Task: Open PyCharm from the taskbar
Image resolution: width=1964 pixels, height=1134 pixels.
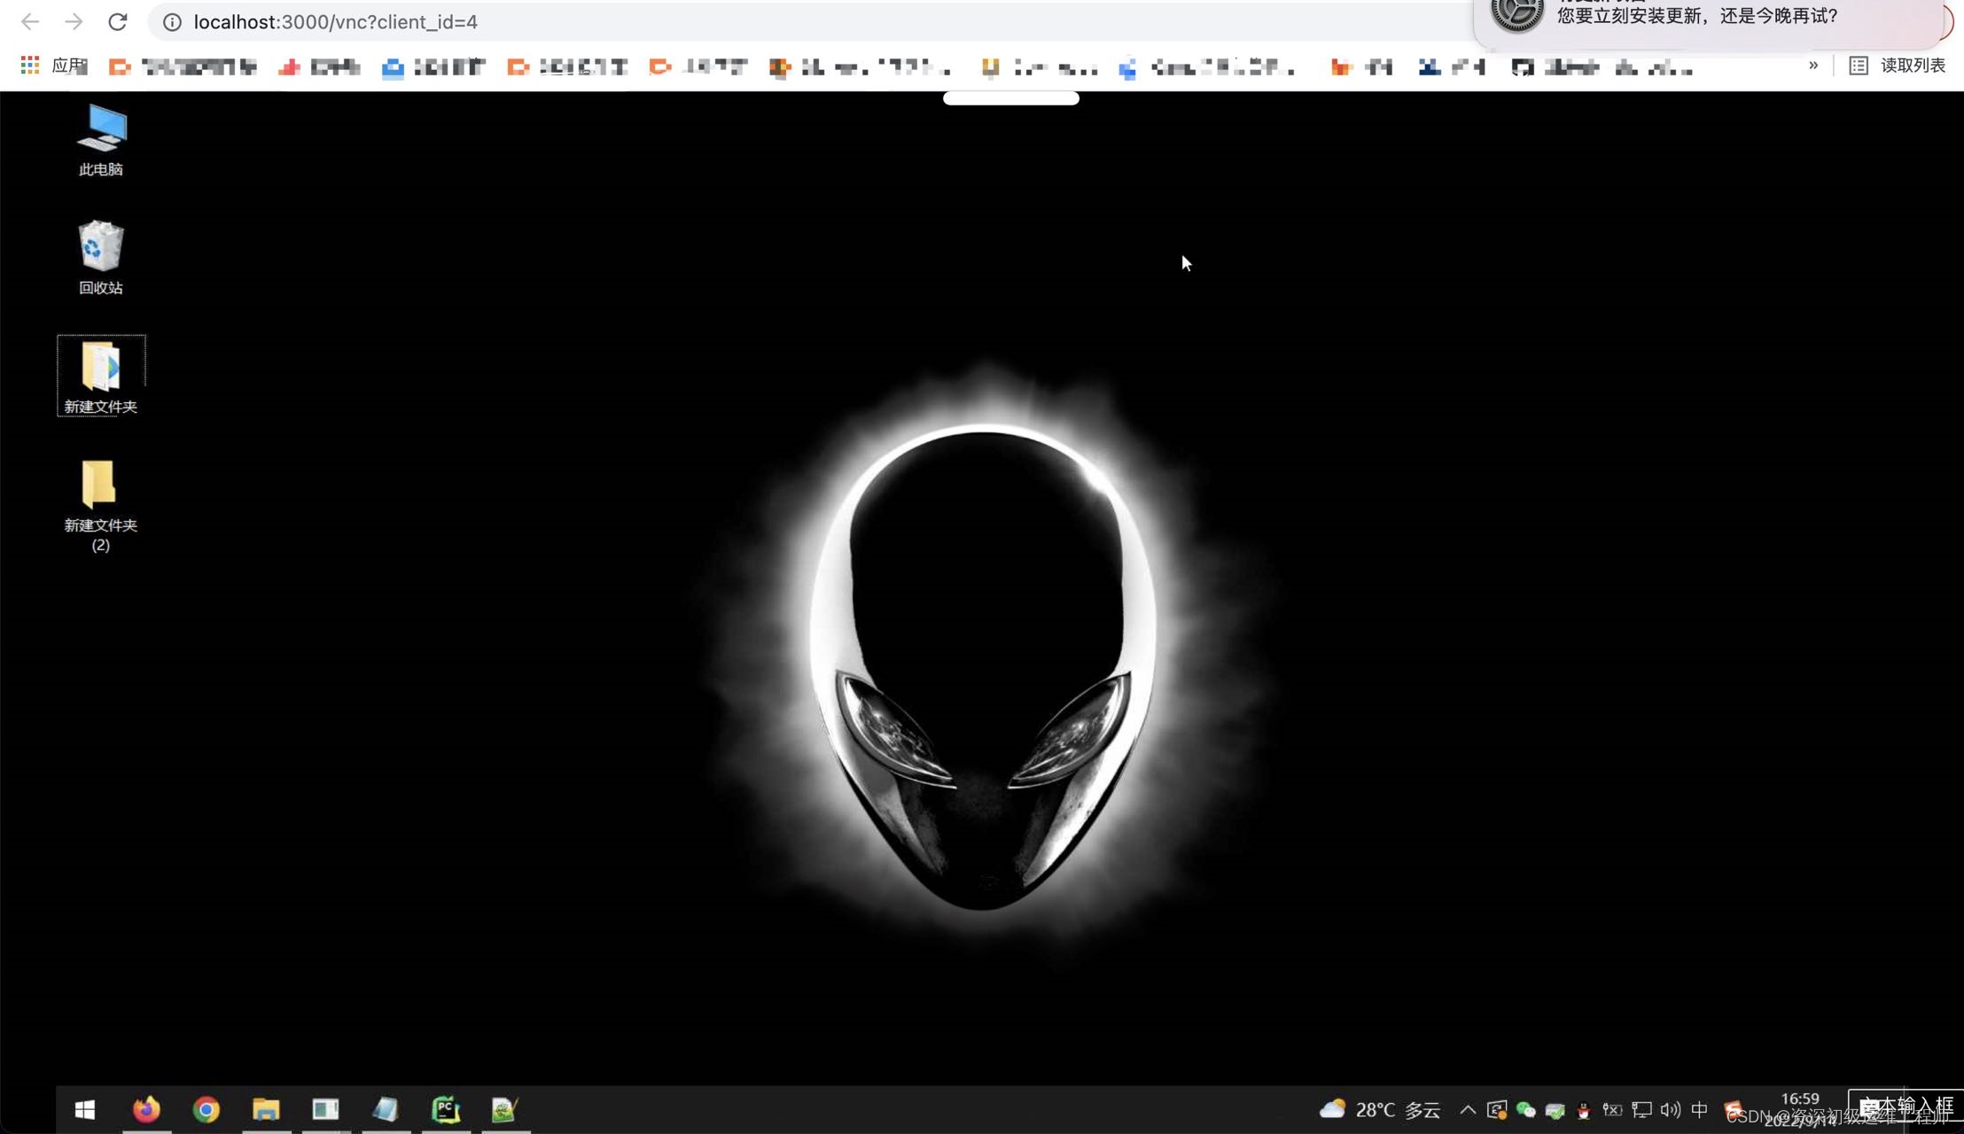Action: click(x=446, y=1109)
